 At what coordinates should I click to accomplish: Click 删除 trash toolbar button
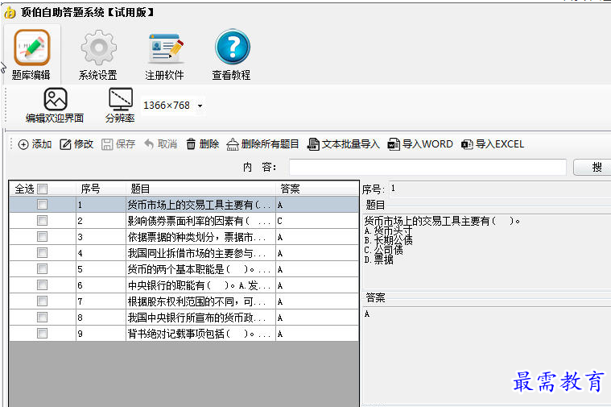coord(202,144)
